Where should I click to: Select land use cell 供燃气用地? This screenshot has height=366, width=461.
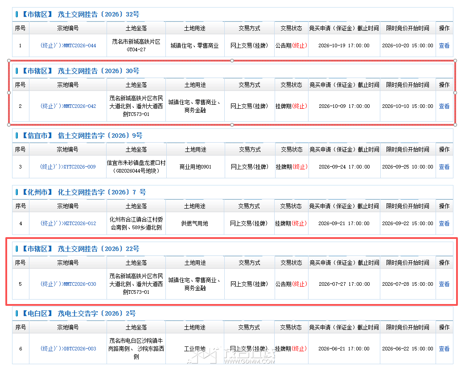click(x=195, y=223)
